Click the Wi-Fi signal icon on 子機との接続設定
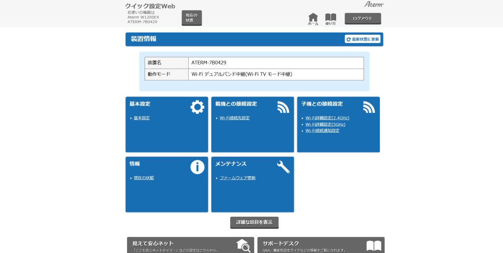Screen dimensions: 503x253 [x=369, y=107]
